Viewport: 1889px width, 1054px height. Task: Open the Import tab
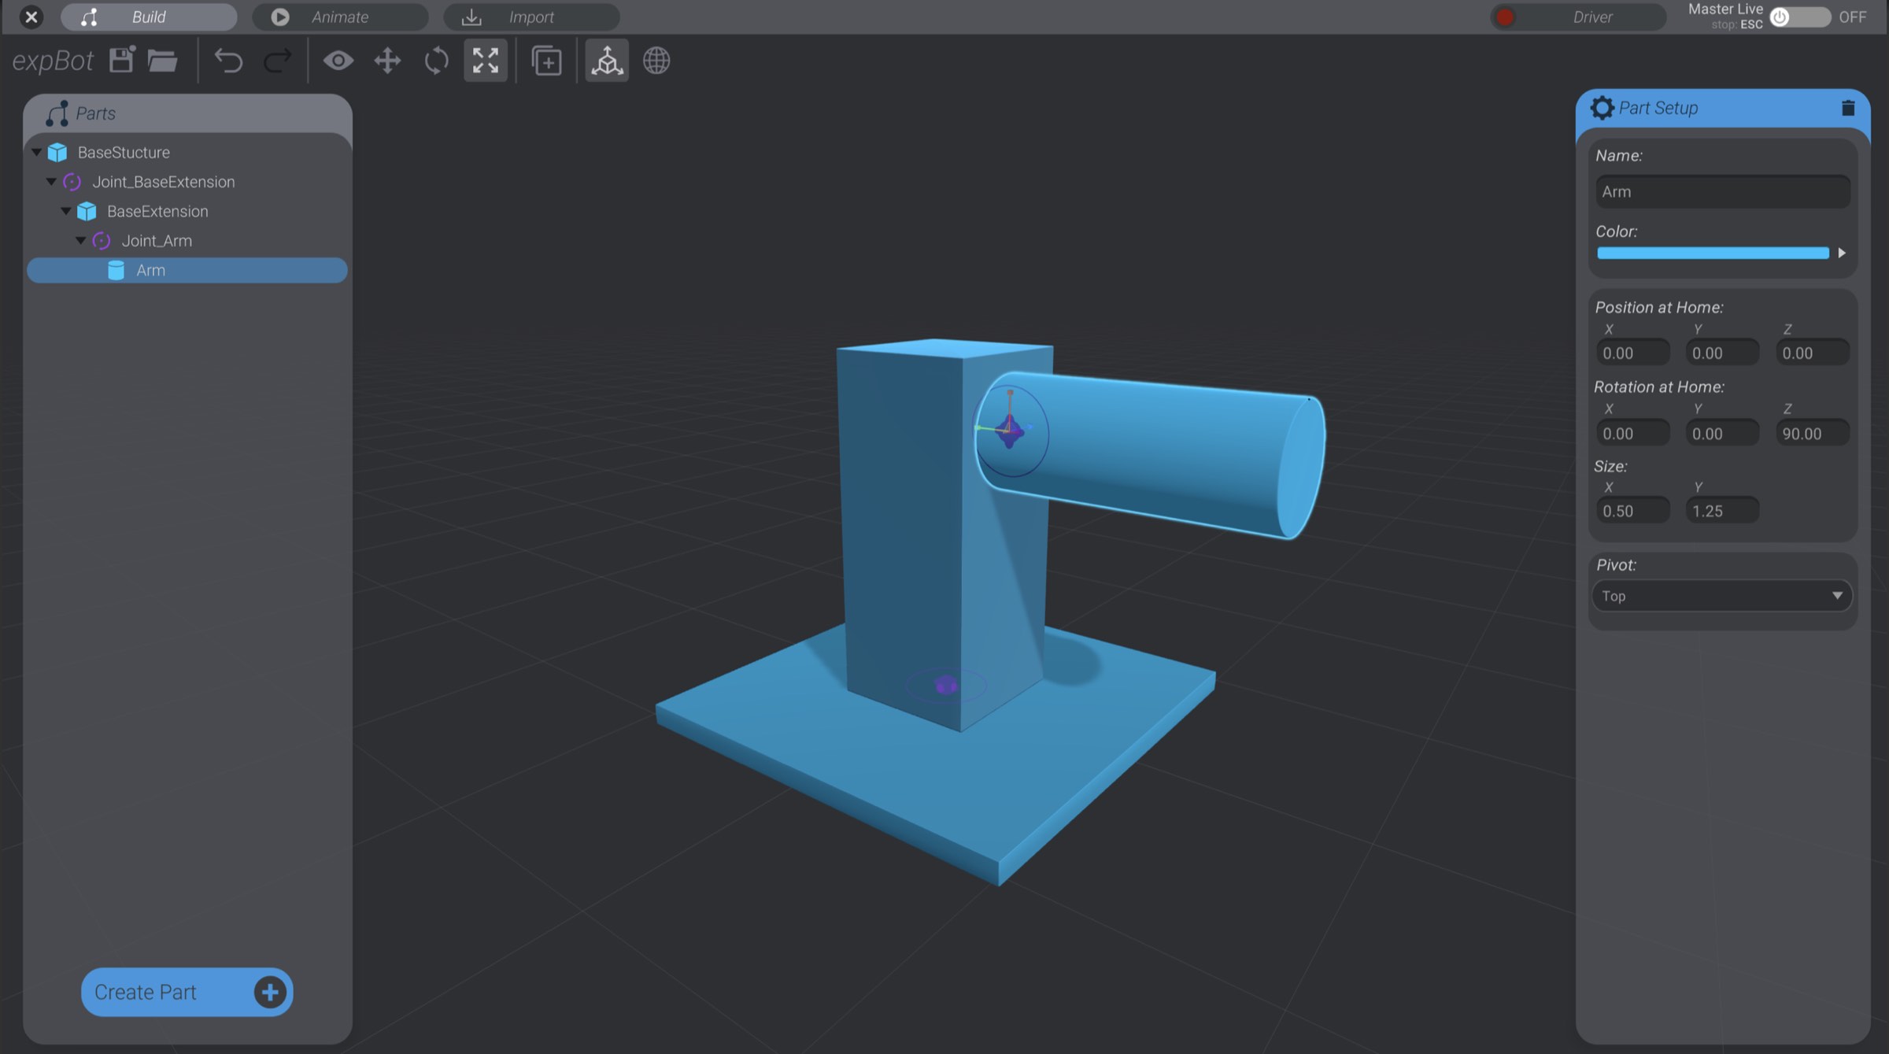coord(532,17)
